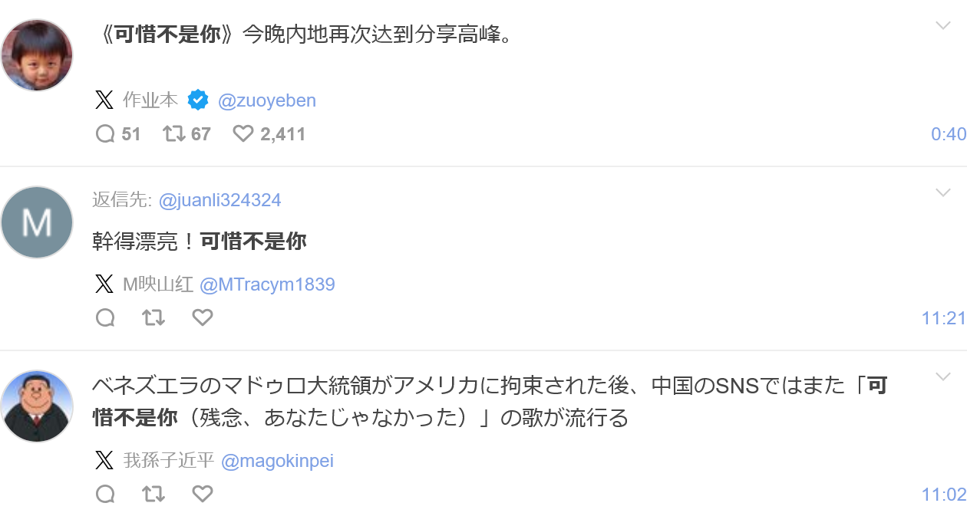
Task: Click the gray M avatar
Action: click(37, 222)
